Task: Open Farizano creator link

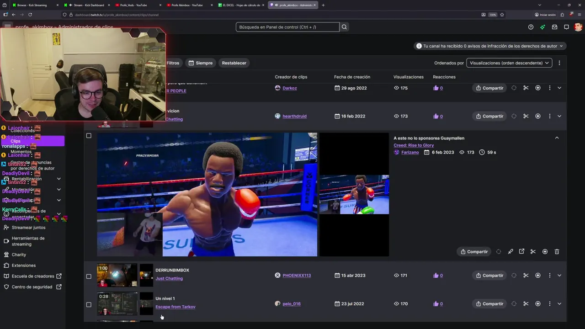Action: pyautogui.click(x=410, y=152)
